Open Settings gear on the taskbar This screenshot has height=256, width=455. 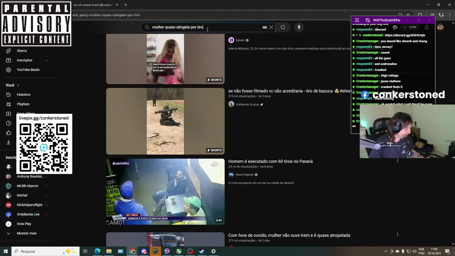tap(213, 251)
